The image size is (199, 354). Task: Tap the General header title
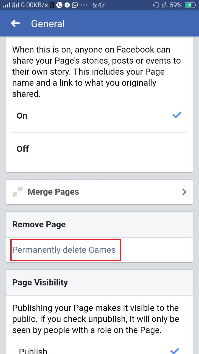(48, 24)
